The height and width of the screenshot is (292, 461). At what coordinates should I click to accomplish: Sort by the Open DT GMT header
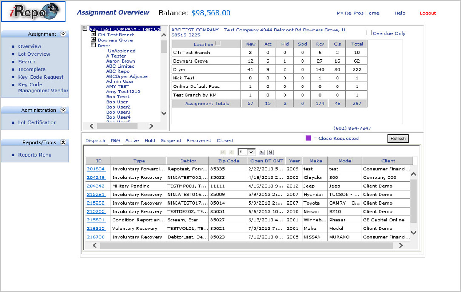click(x=266, y=161)
